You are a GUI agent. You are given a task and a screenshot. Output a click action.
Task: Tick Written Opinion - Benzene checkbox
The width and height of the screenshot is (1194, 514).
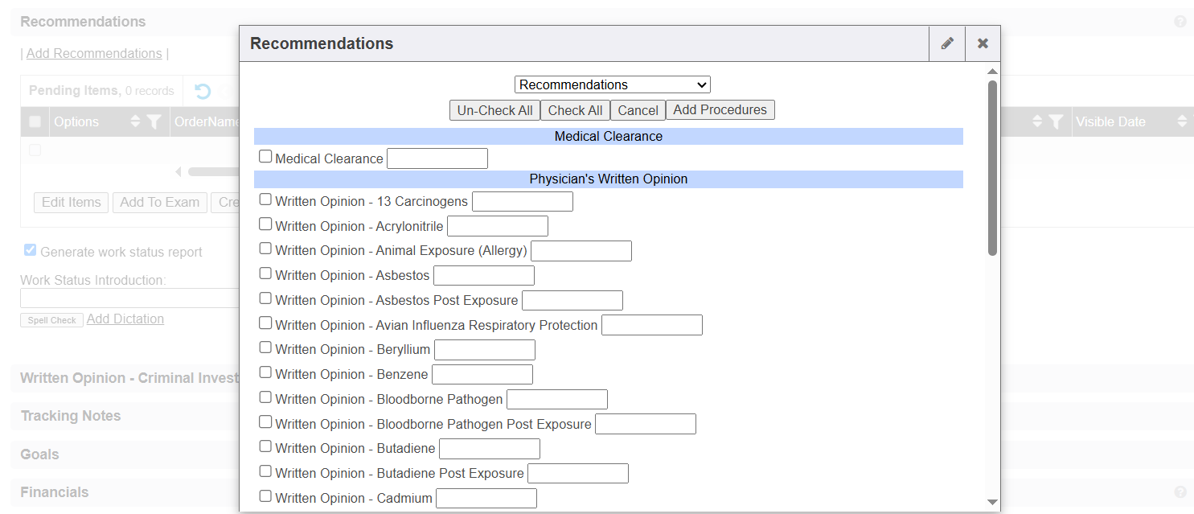(x=265, y=372)
